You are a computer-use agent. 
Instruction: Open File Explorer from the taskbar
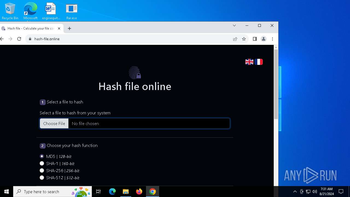[x=126, y=192]
